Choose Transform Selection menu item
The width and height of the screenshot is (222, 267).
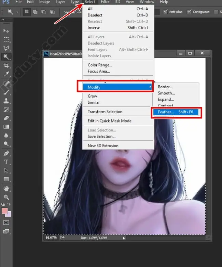coord(118,112)
